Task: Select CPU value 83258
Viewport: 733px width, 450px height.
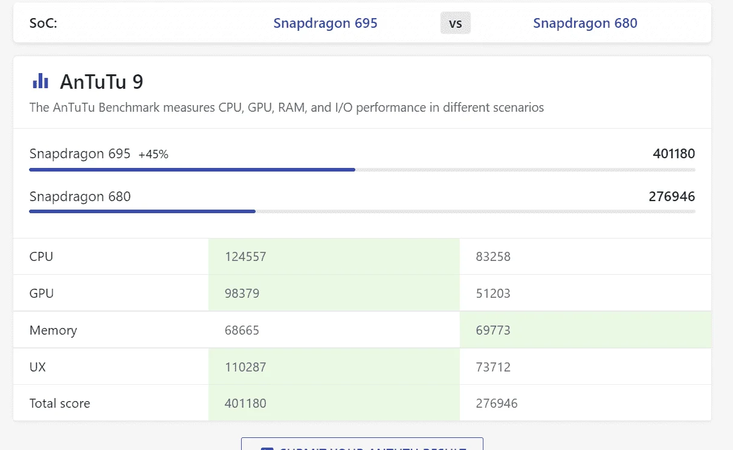Action: 493,257
